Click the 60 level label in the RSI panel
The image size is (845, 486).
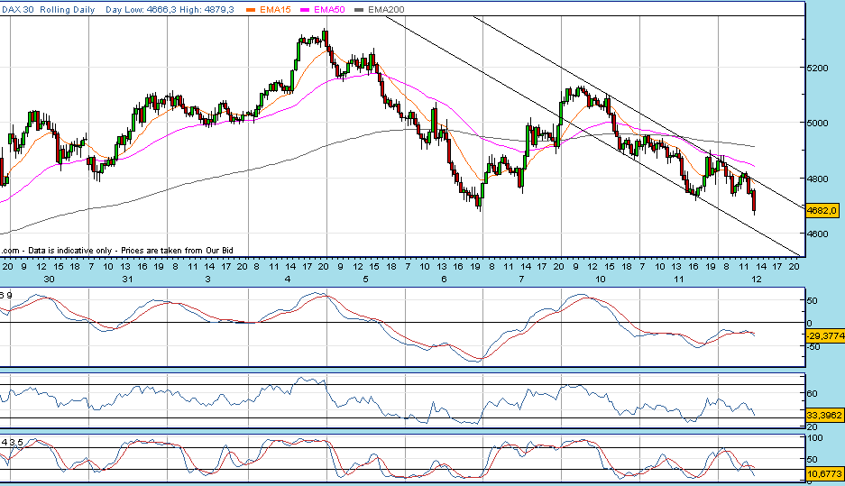813,393
